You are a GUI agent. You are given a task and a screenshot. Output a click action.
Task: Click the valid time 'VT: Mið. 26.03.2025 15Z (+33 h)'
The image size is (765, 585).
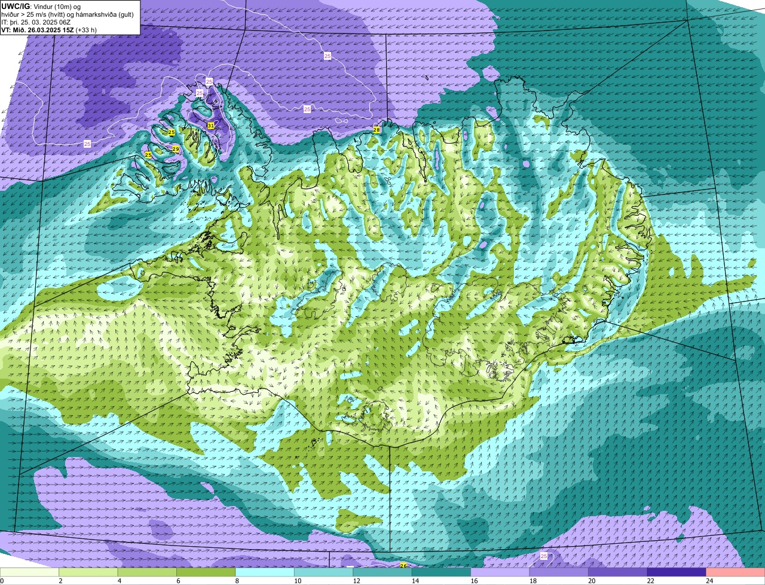click(x=49, y=30)
